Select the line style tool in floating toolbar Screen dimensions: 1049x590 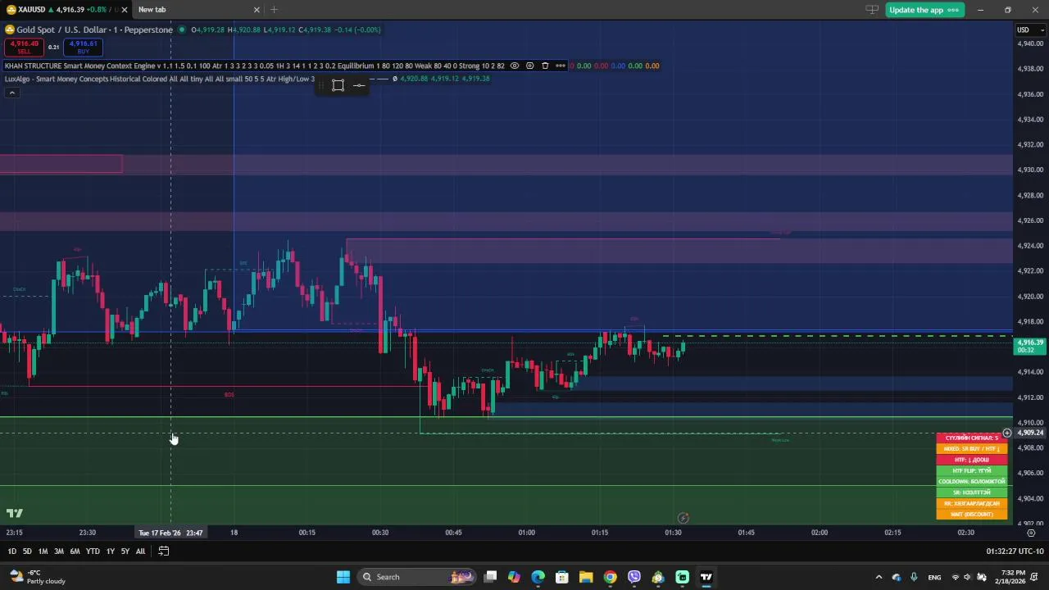point(359,85)
